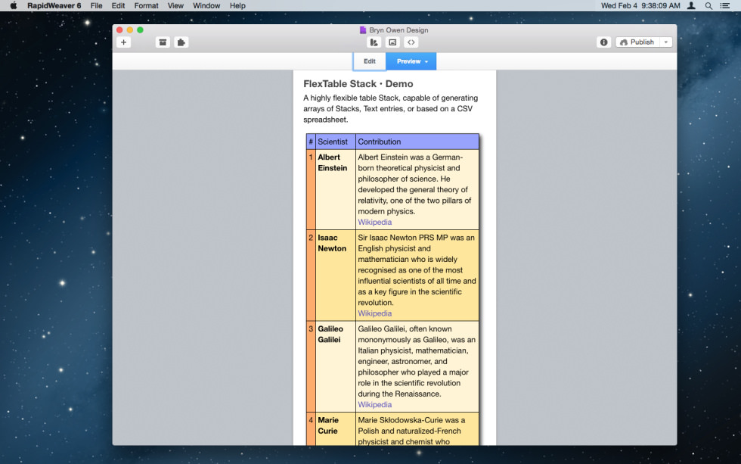Click the Marie Curie contribution description text

point(411,431)
